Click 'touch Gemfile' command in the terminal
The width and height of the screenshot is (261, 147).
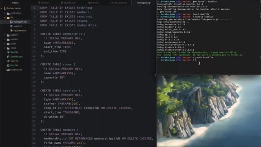[x=201, y=14]
